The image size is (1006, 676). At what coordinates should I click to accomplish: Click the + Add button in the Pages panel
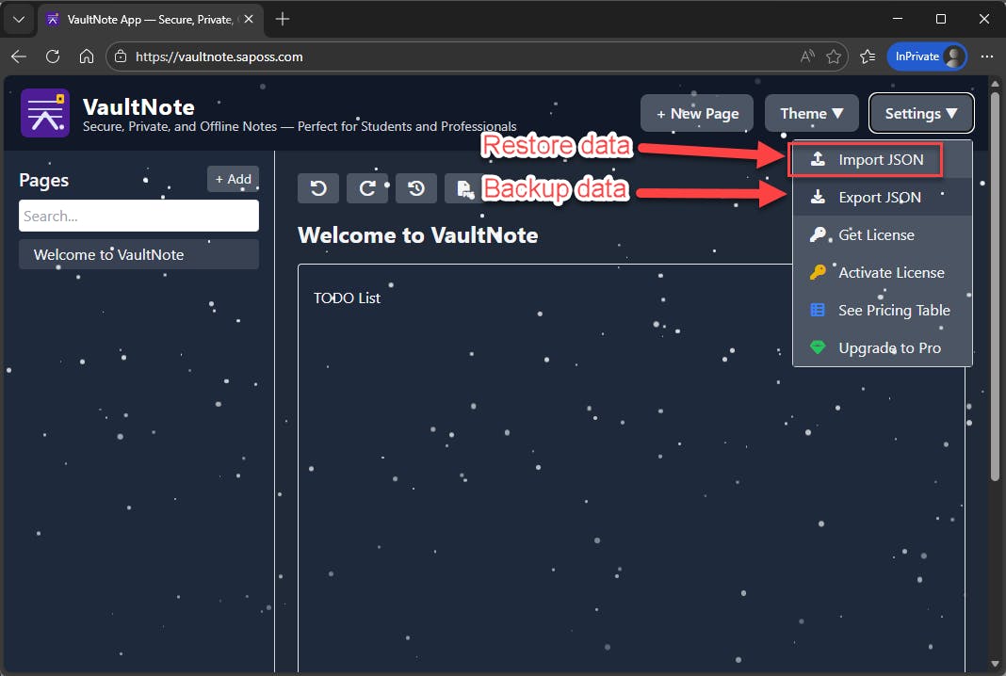[x=233, y=179]
